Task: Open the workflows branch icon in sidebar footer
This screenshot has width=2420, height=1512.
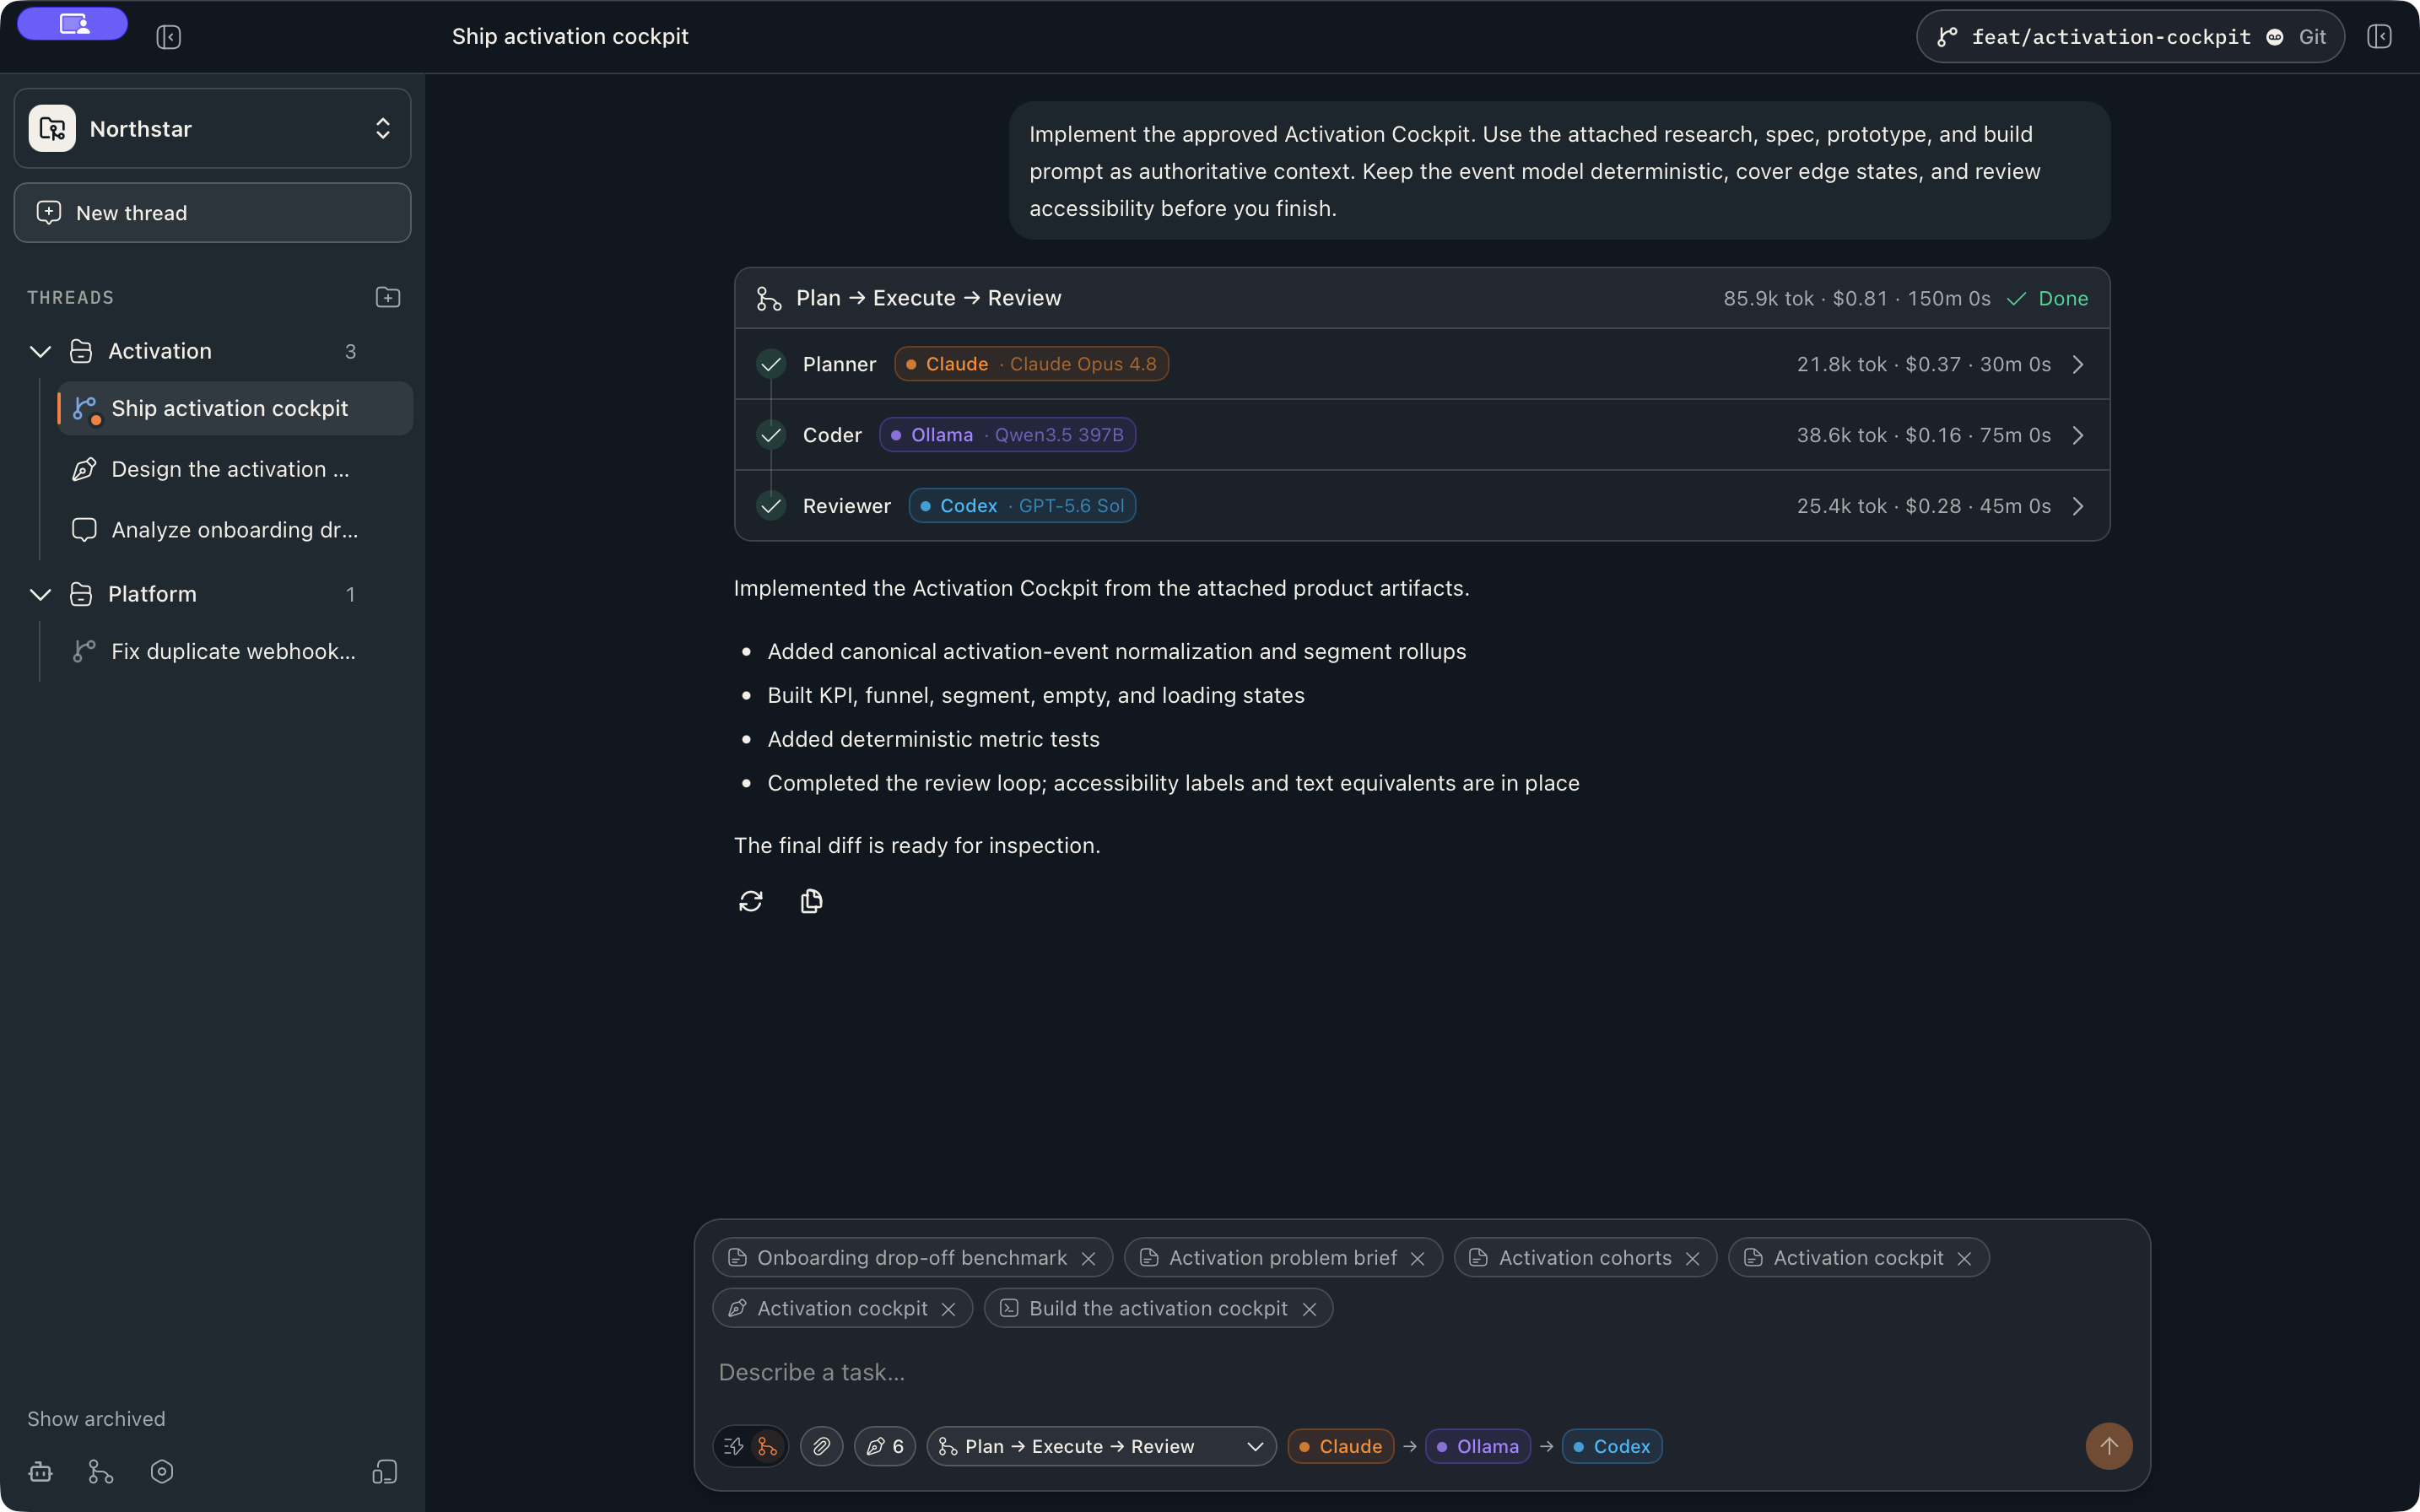Action: click(101, 1472)
